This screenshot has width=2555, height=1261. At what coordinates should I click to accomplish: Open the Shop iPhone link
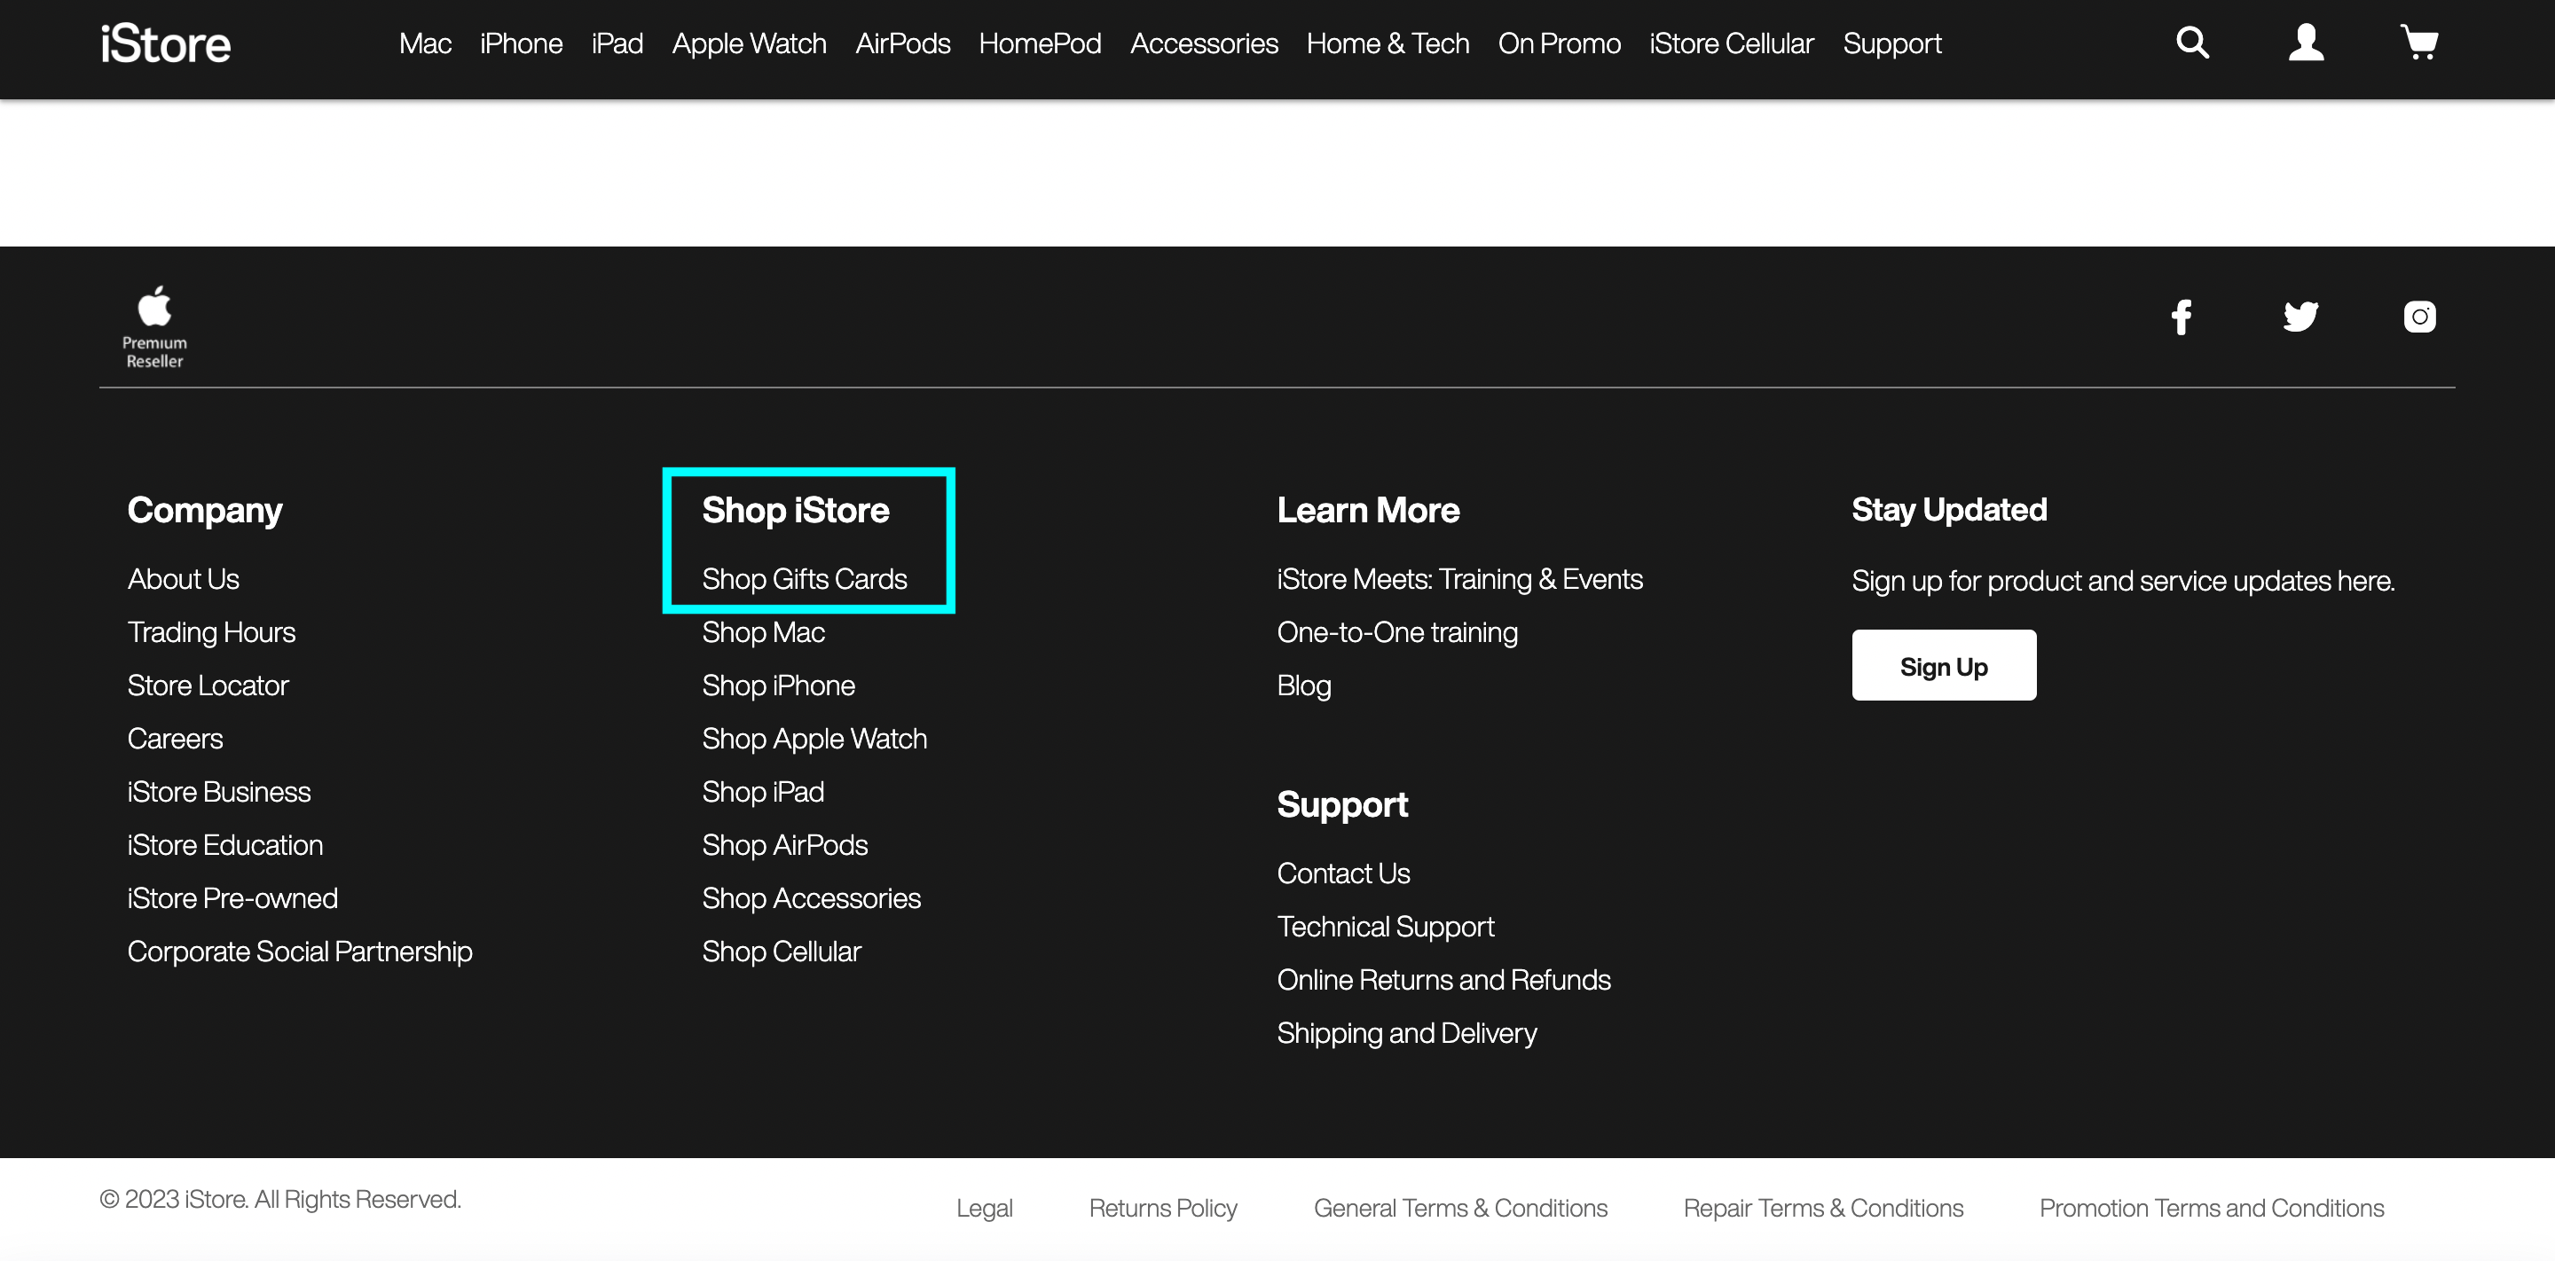click(x=778, y=686)
